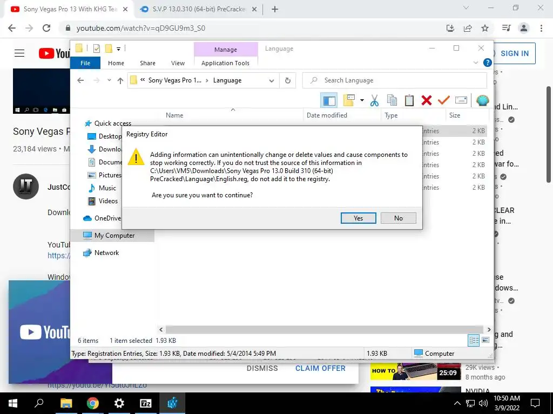Sort by the Size column header
553x414 pixels.
click(455, 115)
